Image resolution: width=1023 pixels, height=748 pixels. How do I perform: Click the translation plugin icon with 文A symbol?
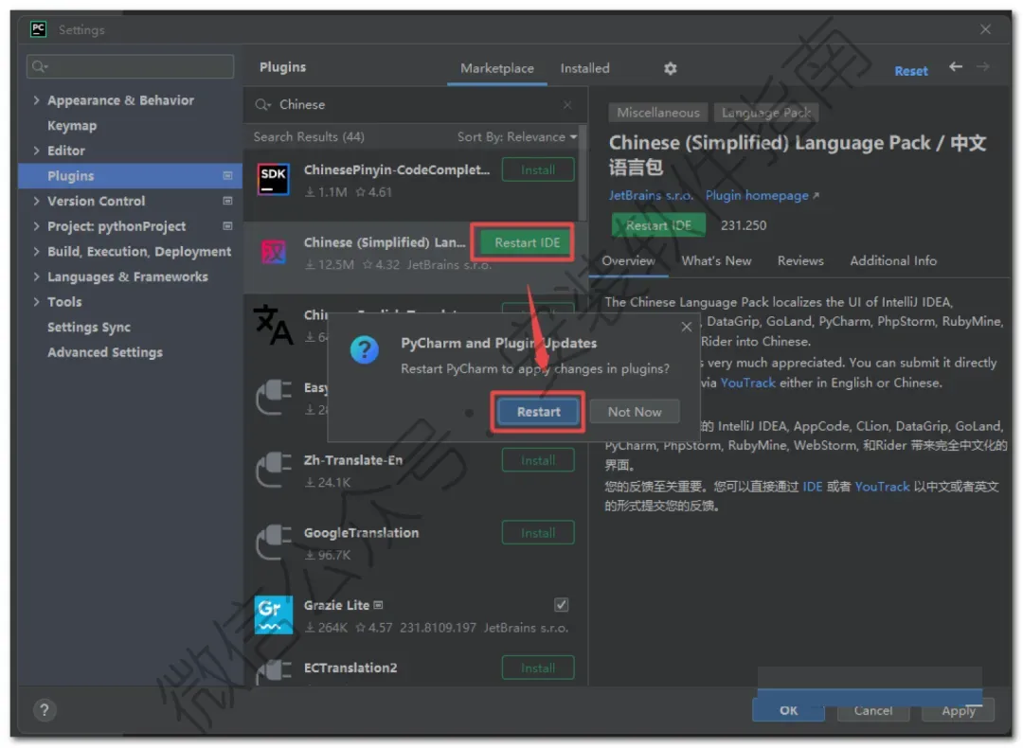[272, 324]
